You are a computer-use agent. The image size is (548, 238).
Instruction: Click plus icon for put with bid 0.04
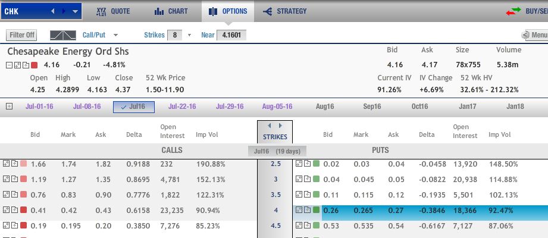307,179
